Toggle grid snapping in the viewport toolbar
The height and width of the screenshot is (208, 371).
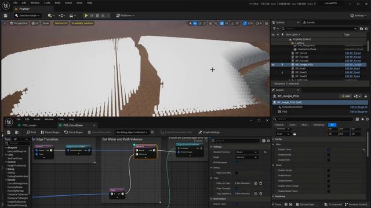(221, 23)
